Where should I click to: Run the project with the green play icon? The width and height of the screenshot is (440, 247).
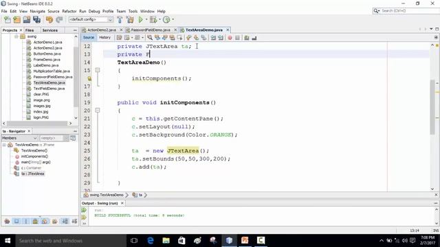(x=140, y=20)
